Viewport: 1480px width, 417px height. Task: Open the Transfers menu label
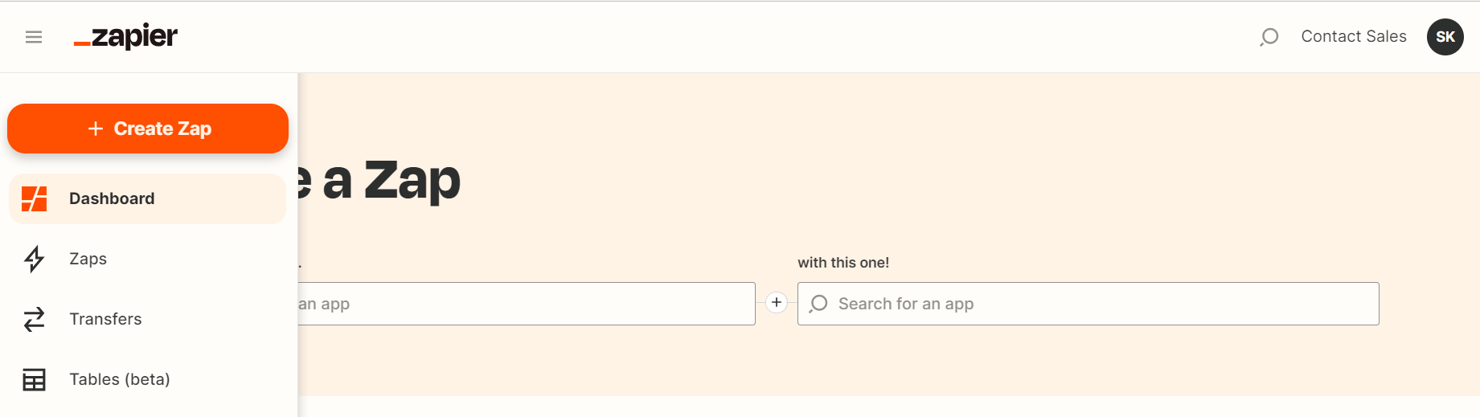point(105,319)
